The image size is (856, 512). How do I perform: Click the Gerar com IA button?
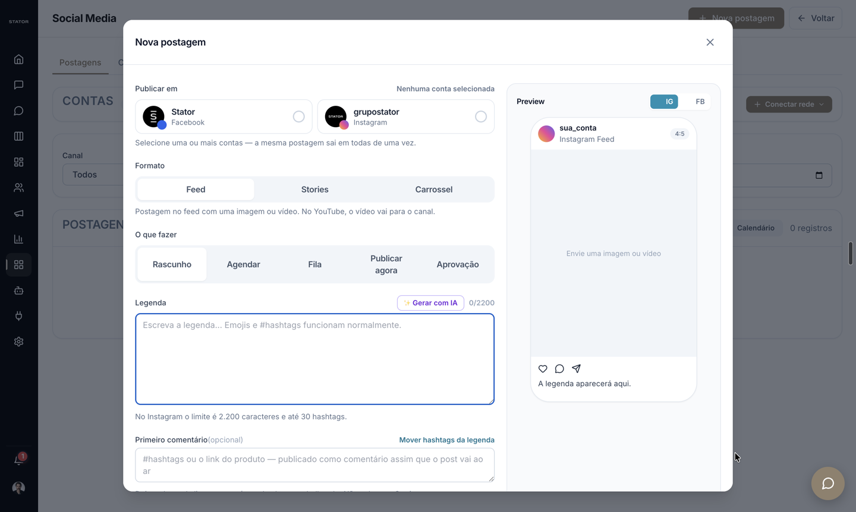430,303
